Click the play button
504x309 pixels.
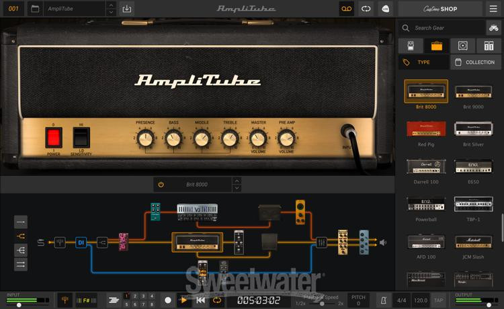(x=184, y=300)
